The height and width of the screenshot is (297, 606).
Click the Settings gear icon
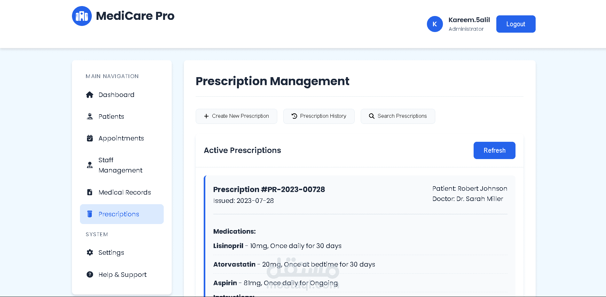90,253
